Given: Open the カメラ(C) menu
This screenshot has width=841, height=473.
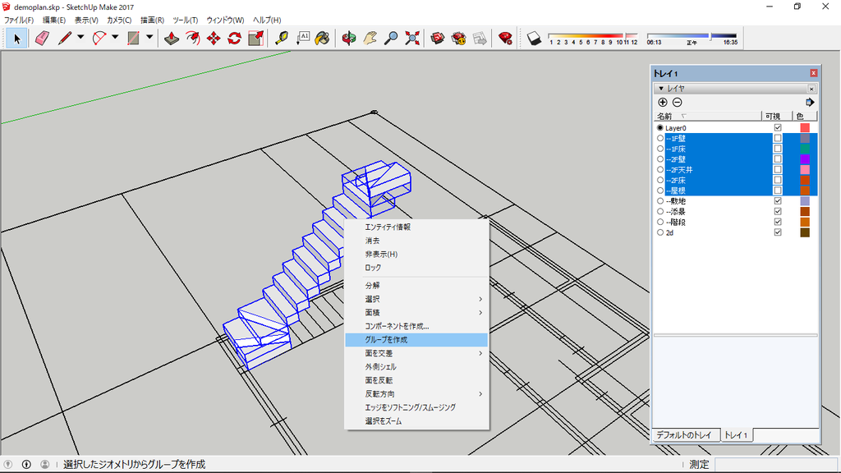Looking at the screenshot, I should 119,20.
